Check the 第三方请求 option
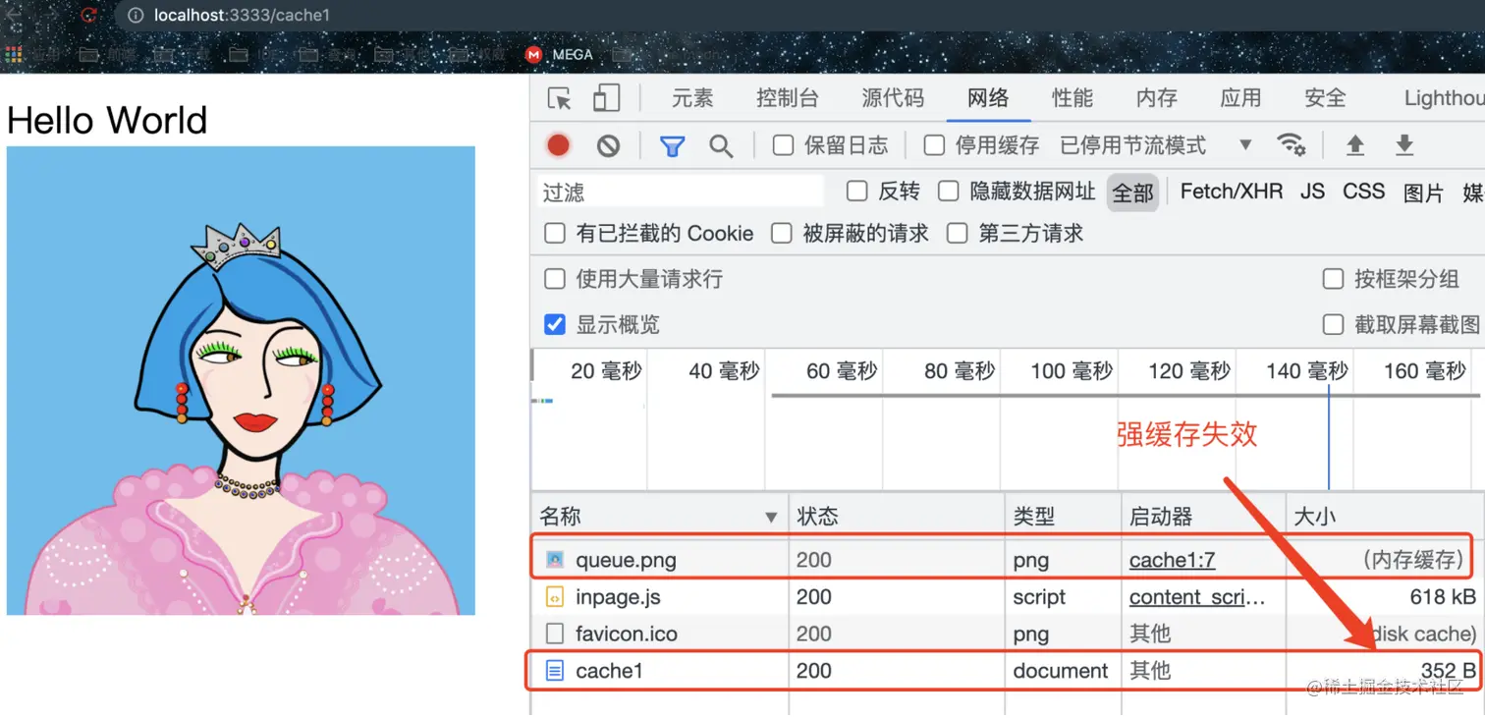 tap(958, 233)
